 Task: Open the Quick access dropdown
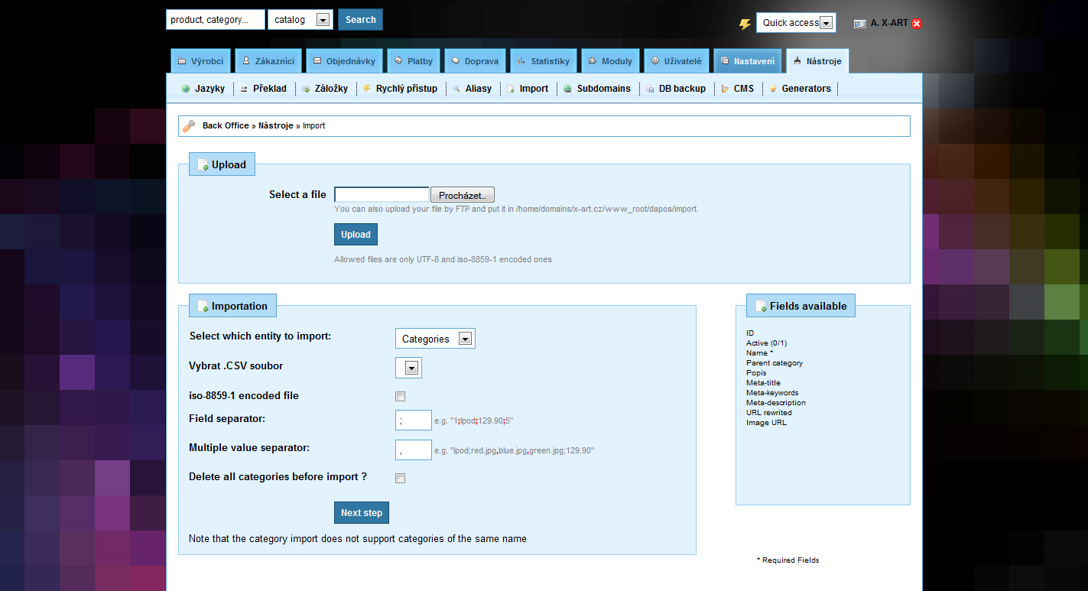click(795, 23)
